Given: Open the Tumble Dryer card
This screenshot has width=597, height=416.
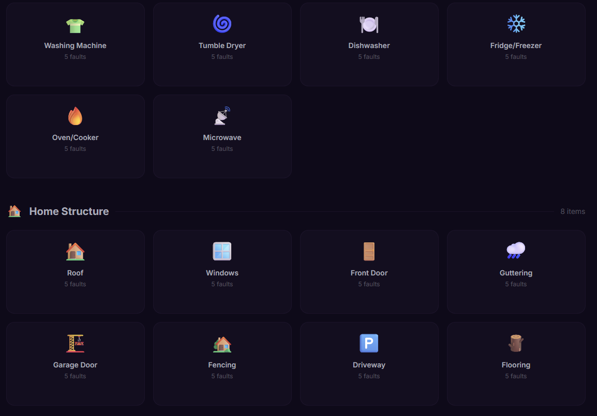Looking at the screenshot, I should [x=222, y=44].
